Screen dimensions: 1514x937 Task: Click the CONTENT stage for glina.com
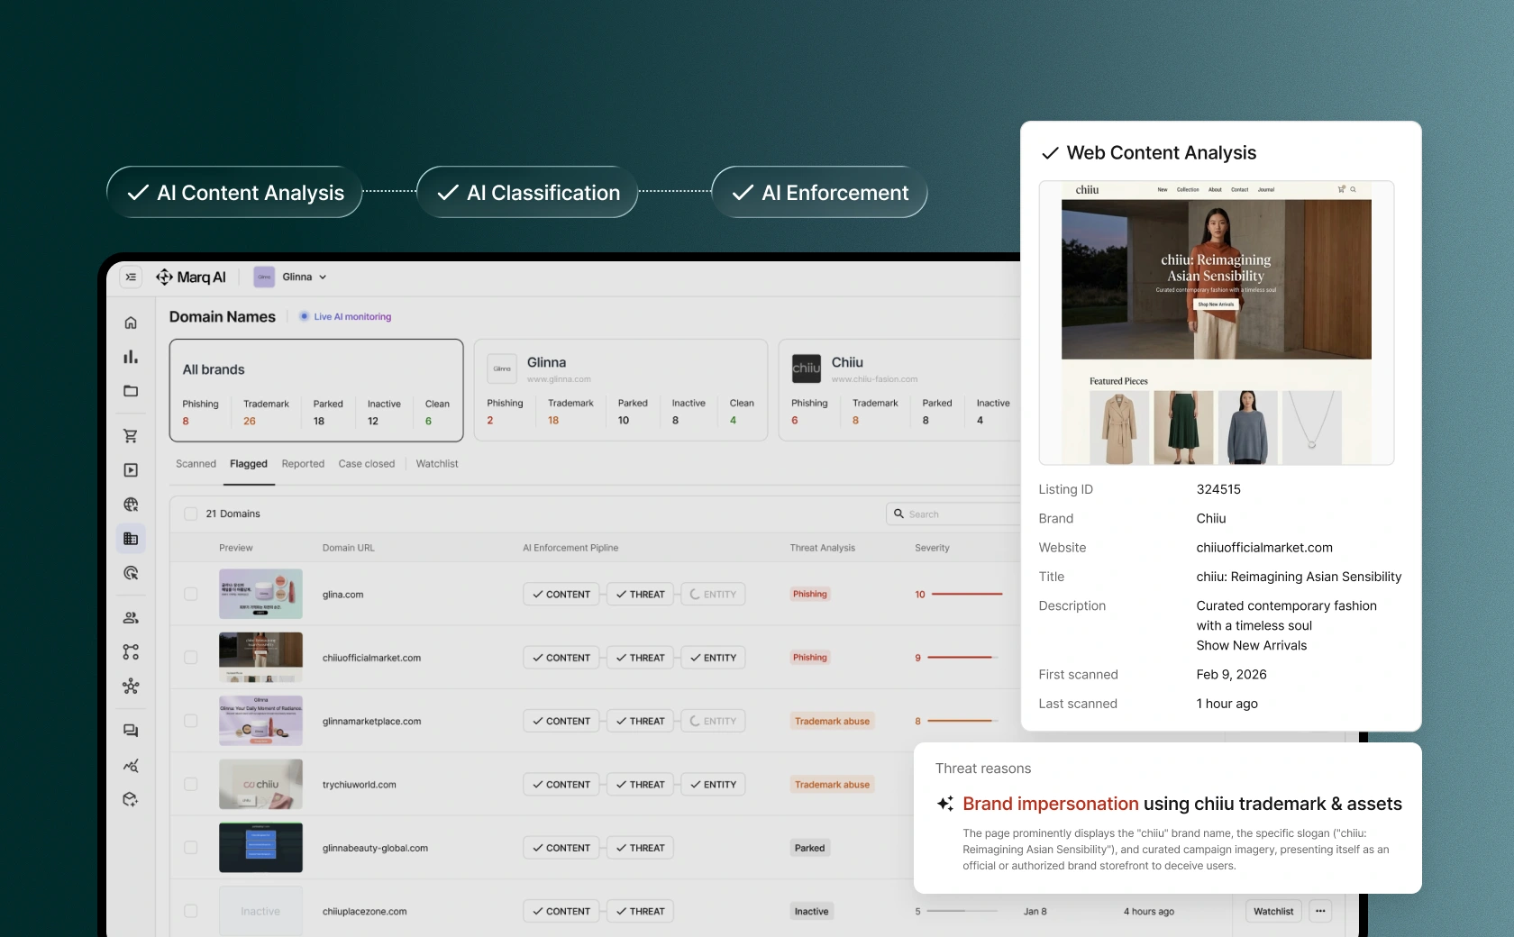(x=561, y=595)
